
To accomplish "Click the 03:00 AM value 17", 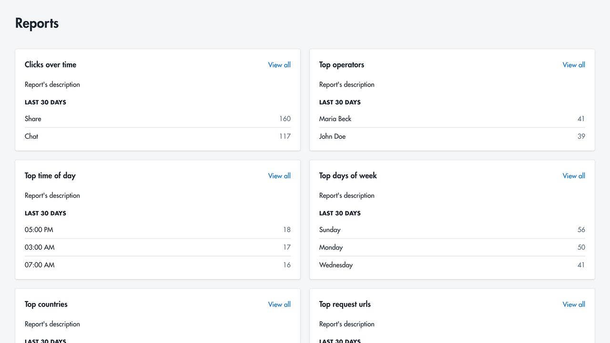I will point(287,247).
